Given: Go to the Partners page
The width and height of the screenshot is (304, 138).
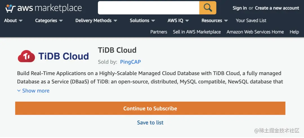Looking at the screenshot, I should 159,32.
